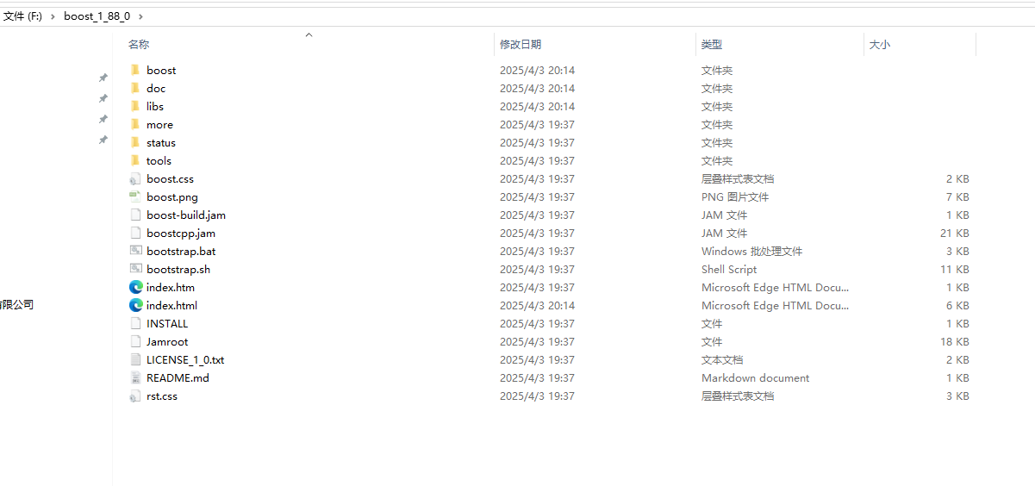Click the PNG 图片文件 type cell

[x=735, y=197]
